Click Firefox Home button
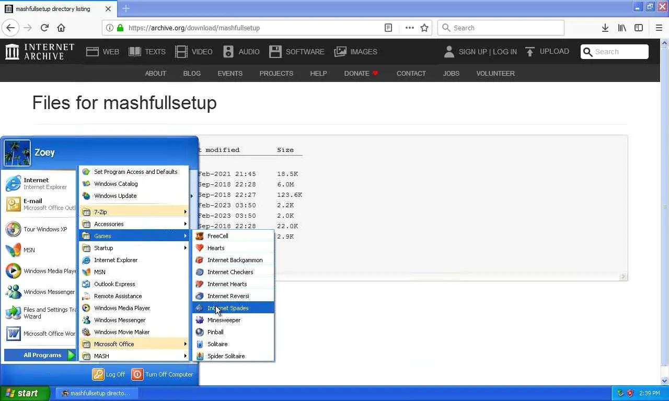This screenshot has height=401, width=669. 61,28
